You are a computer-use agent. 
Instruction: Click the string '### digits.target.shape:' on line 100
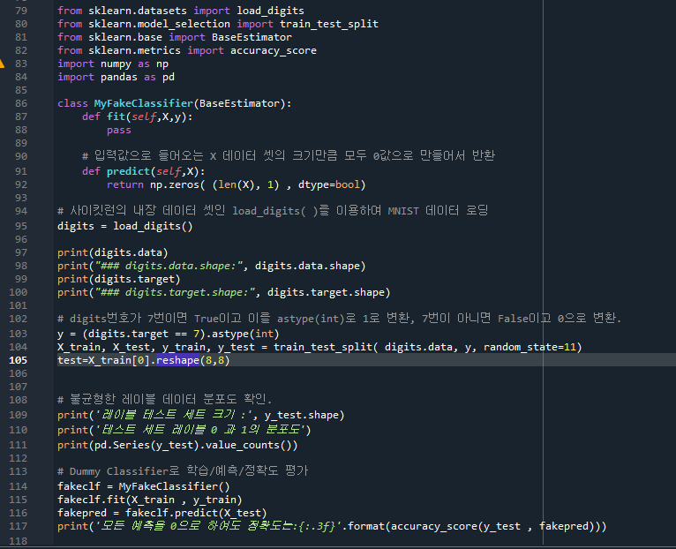pyautogui.click(x=175, y=293)
